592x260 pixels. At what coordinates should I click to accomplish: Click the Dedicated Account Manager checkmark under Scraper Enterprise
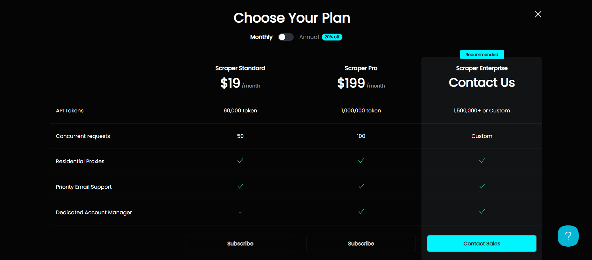click(482, 212)
